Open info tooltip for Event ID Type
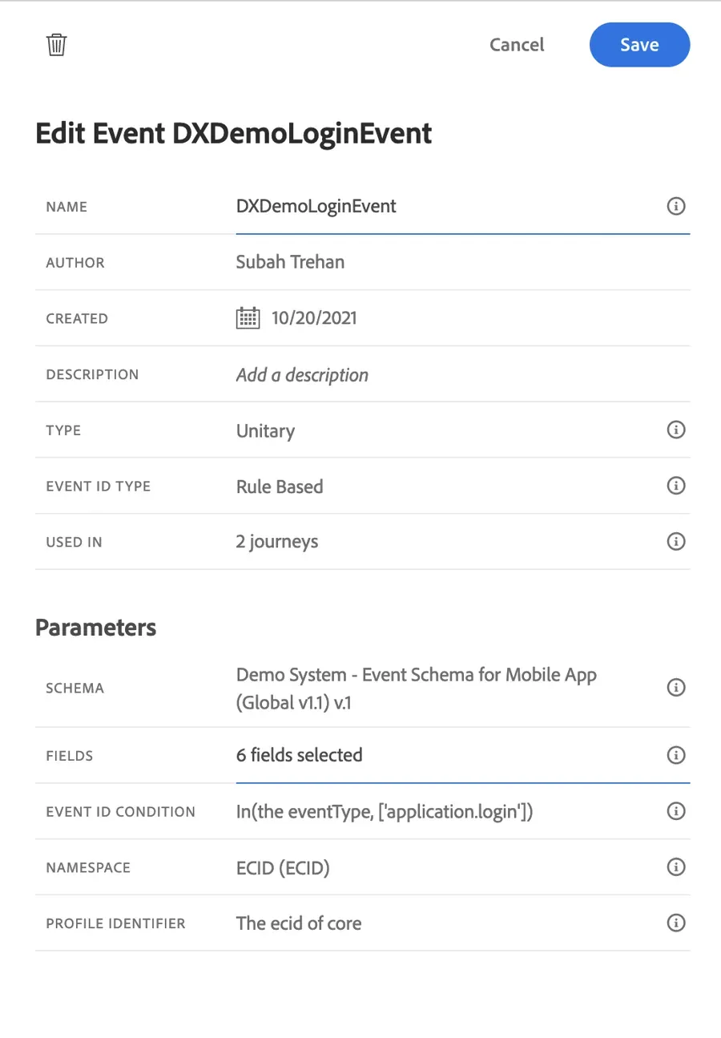Screen dimensions: 721x1038 (x=676, y=486)
